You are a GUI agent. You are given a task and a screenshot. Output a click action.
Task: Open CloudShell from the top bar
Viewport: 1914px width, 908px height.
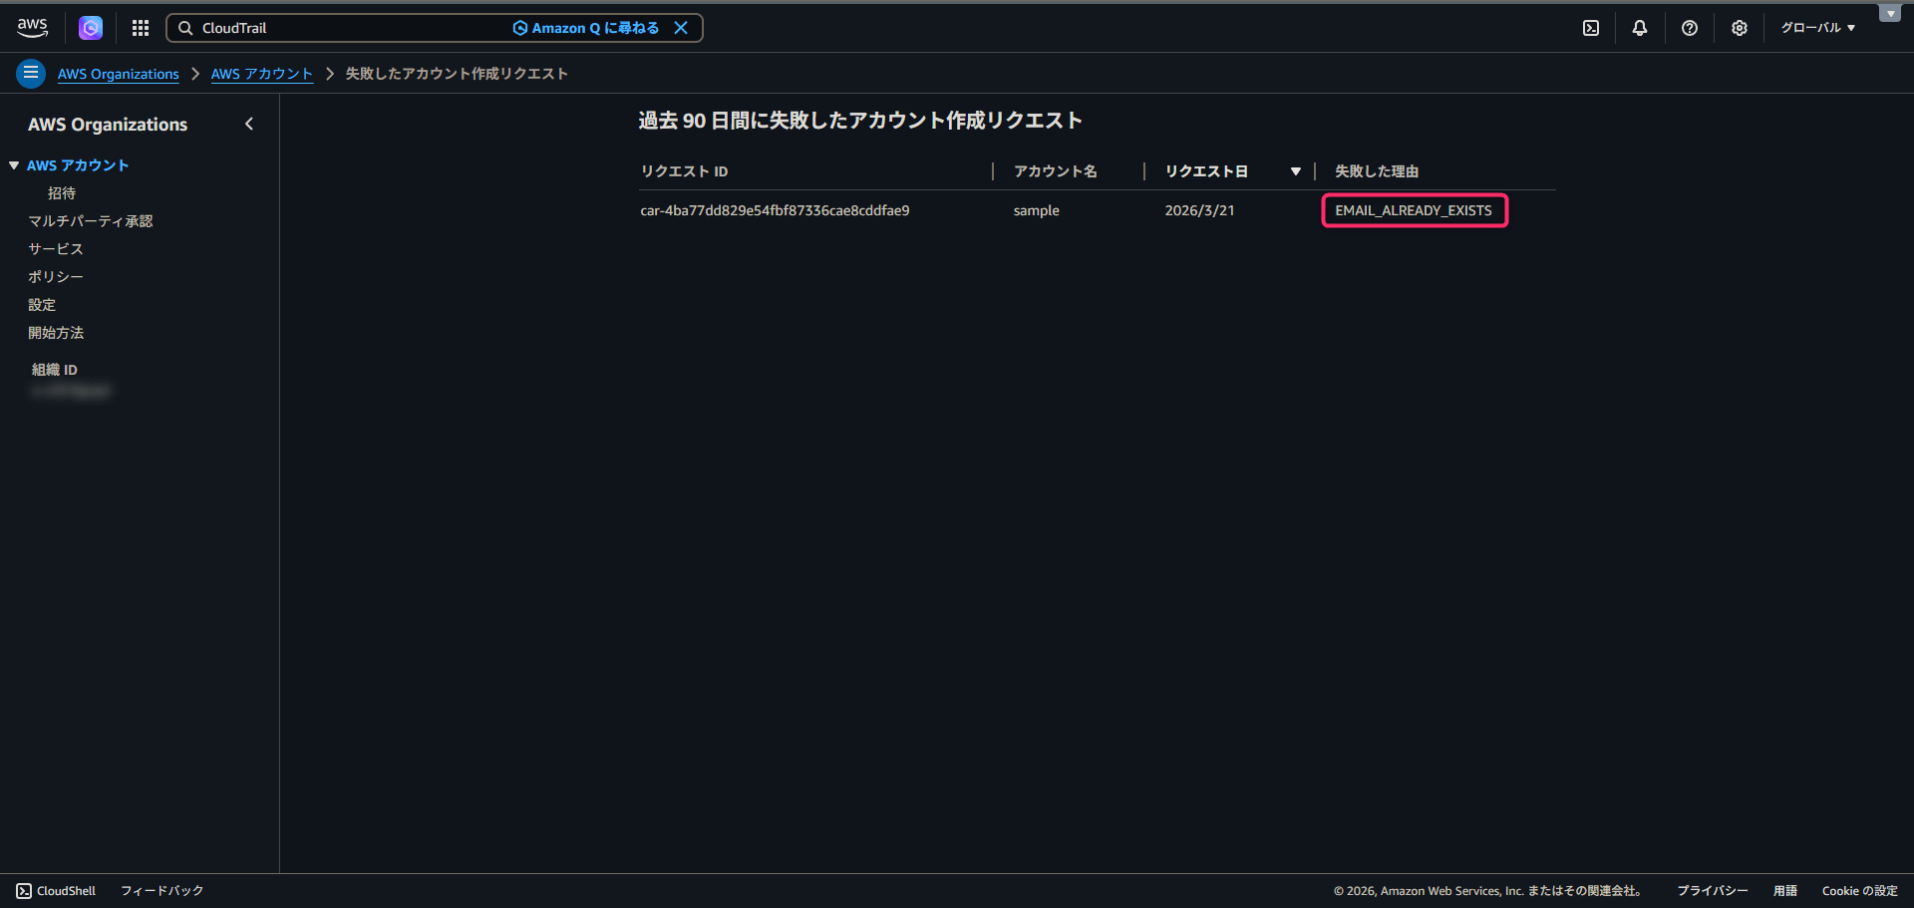coord(1591,28)
